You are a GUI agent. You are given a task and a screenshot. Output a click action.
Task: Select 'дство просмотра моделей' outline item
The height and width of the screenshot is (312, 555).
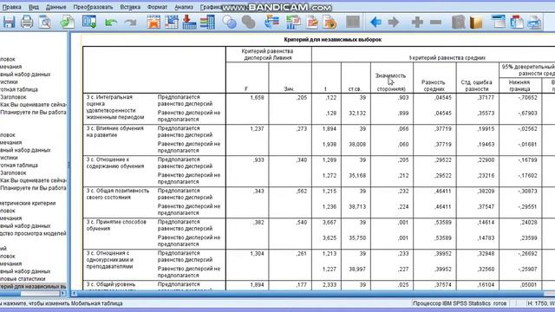pyautogui.click(x=33, y=233)
